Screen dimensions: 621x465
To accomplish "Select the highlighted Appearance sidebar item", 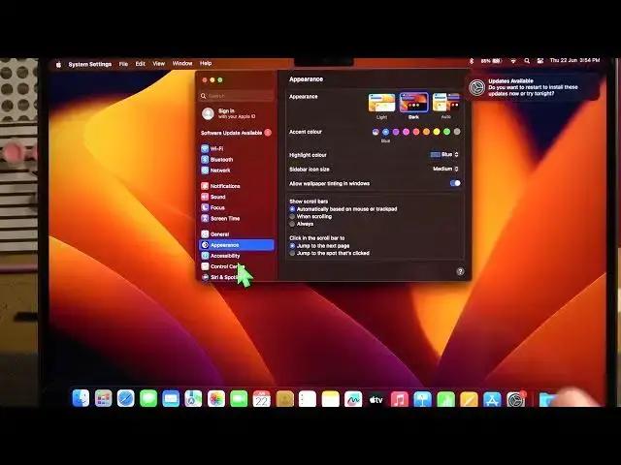I will pyautogui.click(x=237, y=245).
